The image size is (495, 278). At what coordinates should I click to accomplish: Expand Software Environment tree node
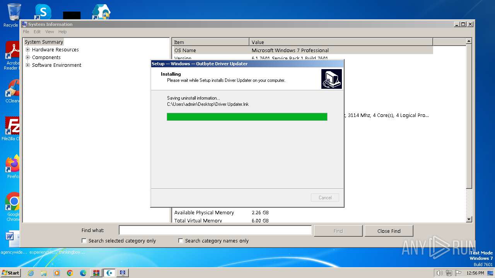click(28, 65)
